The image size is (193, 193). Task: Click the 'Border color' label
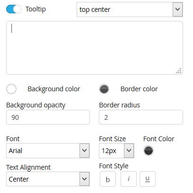point(139,89)
